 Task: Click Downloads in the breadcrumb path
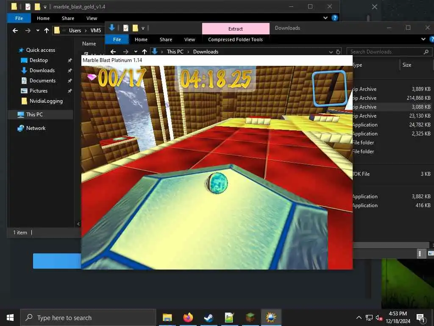click(x=206, y=51)
